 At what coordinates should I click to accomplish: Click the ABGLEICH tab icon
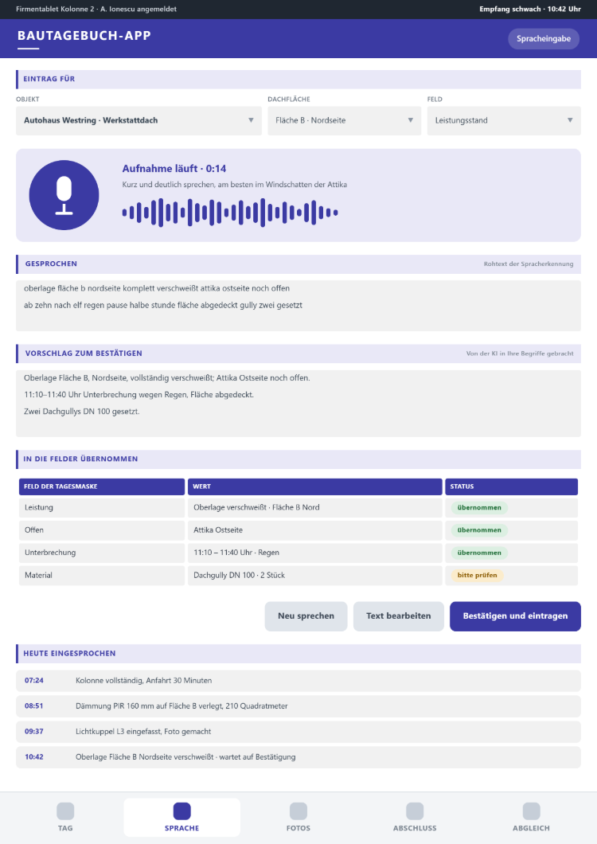tap(531, 811)
